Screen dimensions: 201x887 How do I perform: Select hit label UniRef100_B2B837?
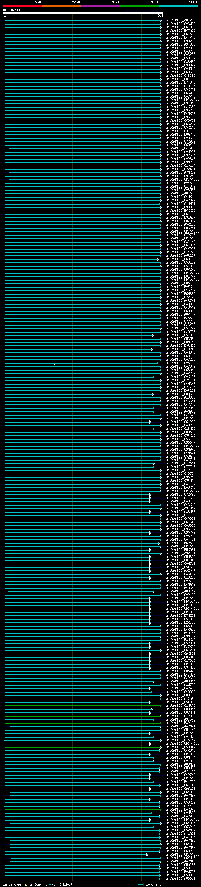[x=180, y=318]
